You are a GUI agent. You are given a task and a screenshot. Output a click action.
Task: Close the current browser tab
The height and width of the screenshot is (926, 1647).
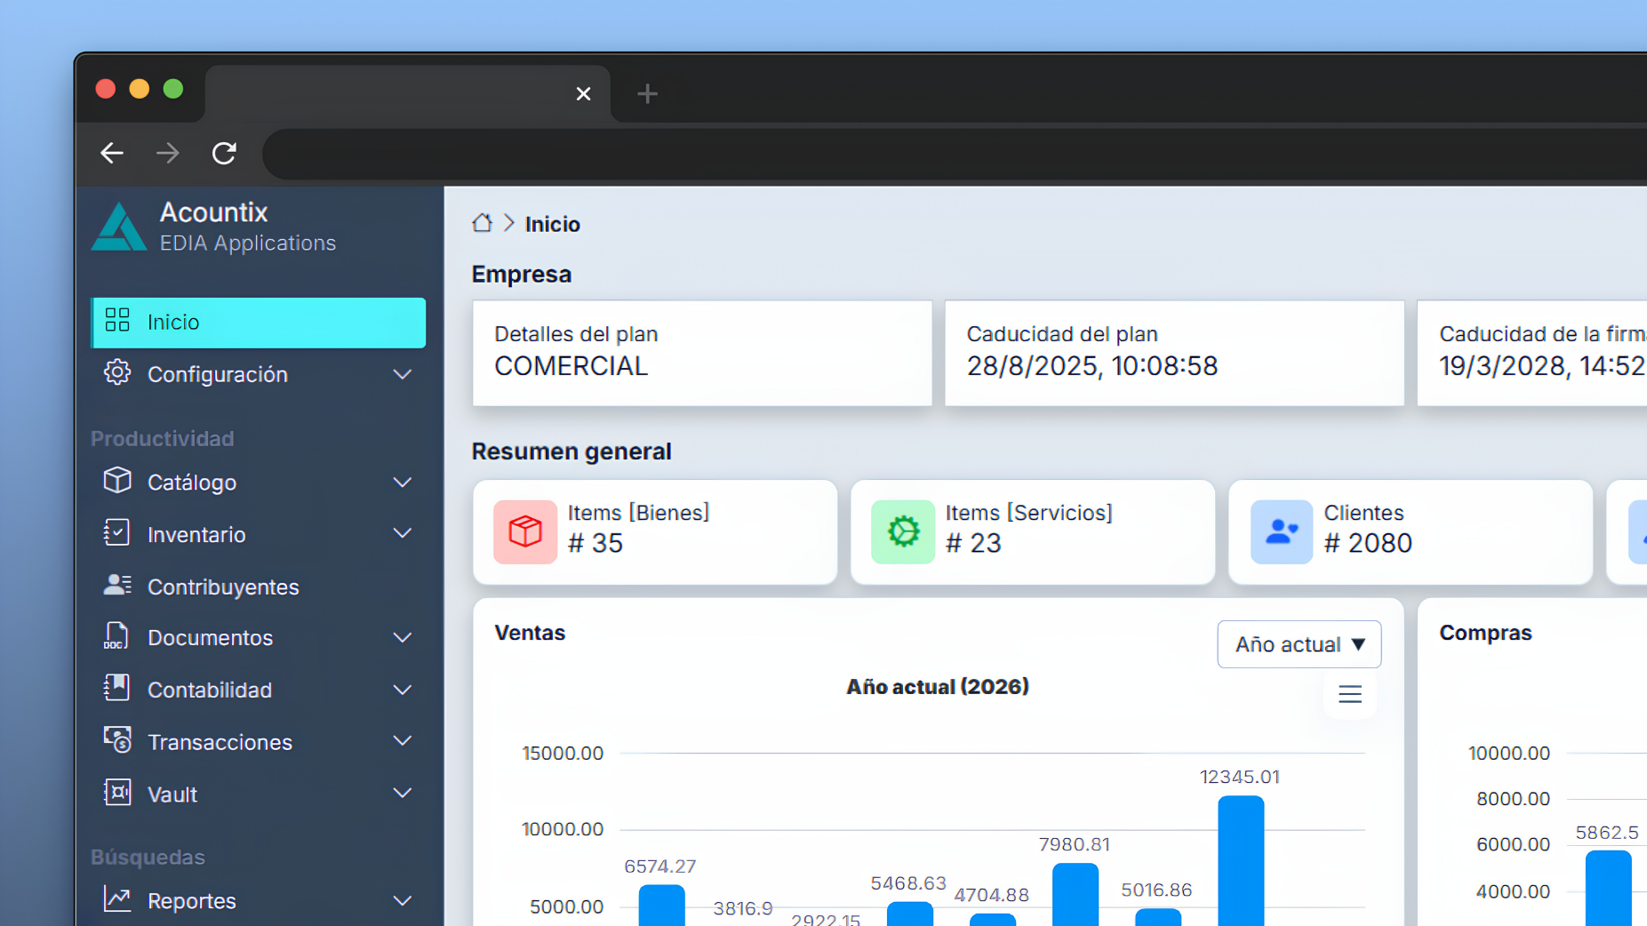pyautogui.click(x=583, y=93)
